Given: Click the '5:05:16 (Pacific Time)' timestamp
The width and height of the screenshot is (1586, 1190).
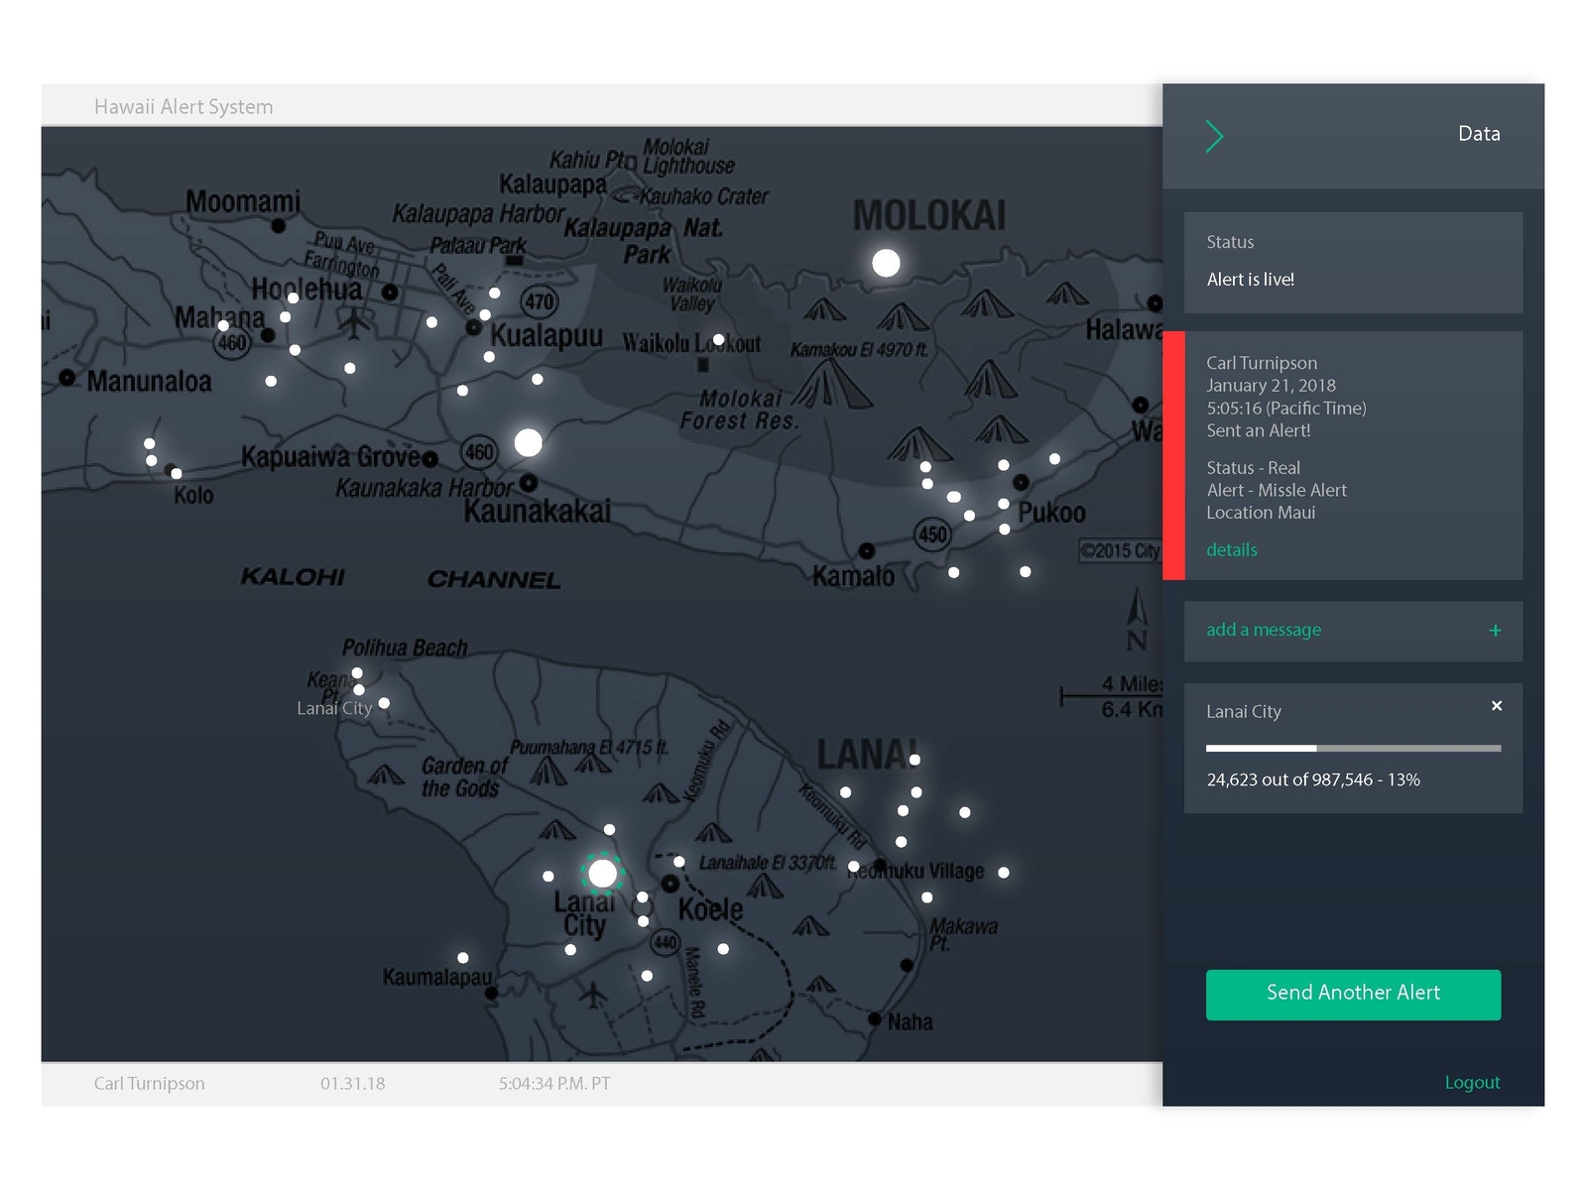Looking at the screenshot, I should [1286, 408].
